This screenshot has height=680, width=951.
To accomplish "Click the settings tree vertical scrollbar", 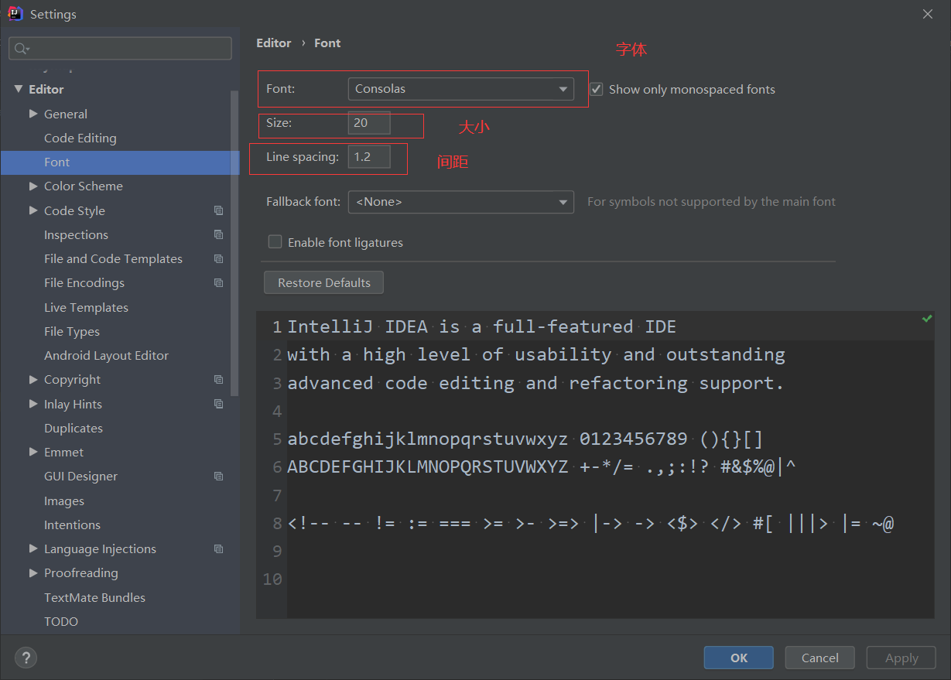I will 235,243.
